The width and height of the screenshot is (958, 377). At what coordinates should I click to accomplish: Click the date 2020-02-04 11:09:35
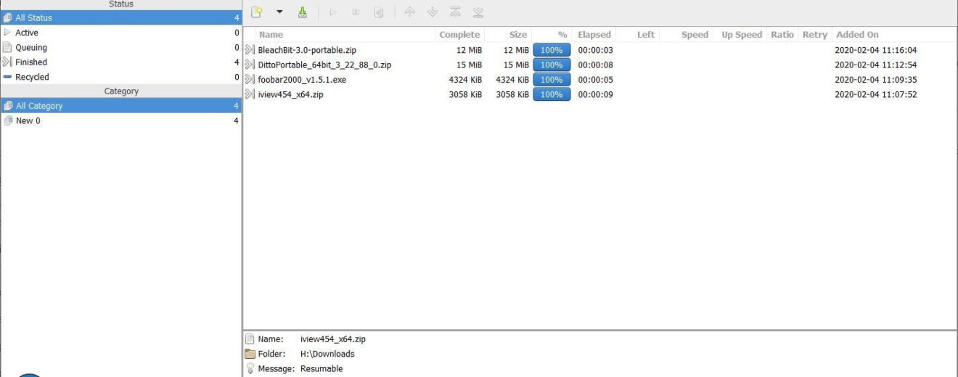coord(875,80)
